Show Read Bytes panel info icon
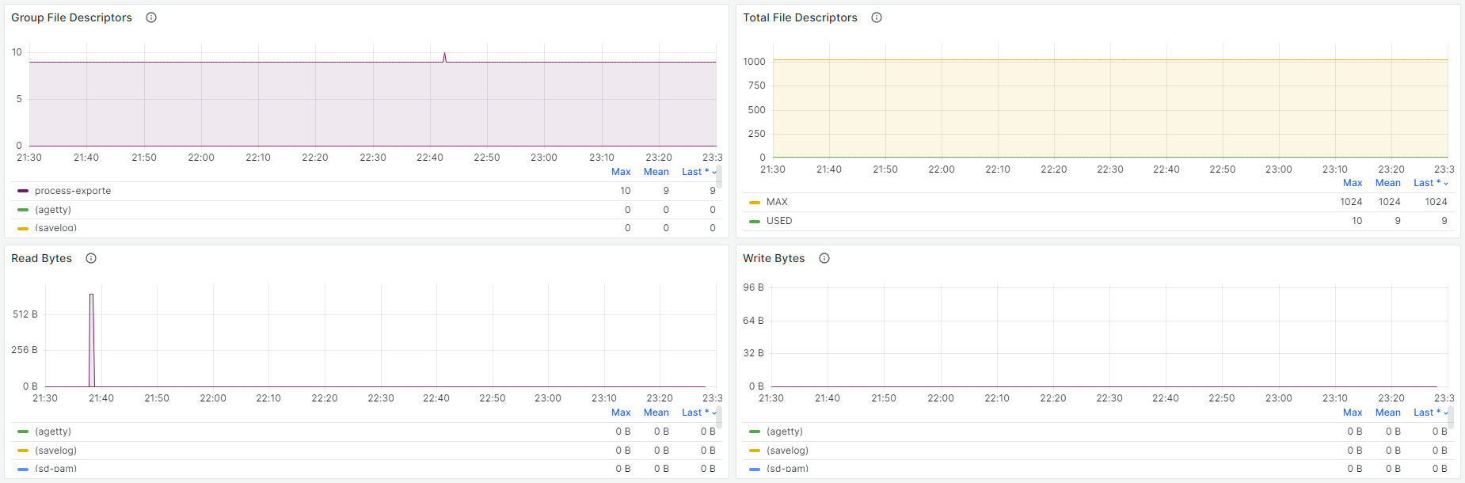The width and height of the screenshot is (1465, 483). [91, 258]
